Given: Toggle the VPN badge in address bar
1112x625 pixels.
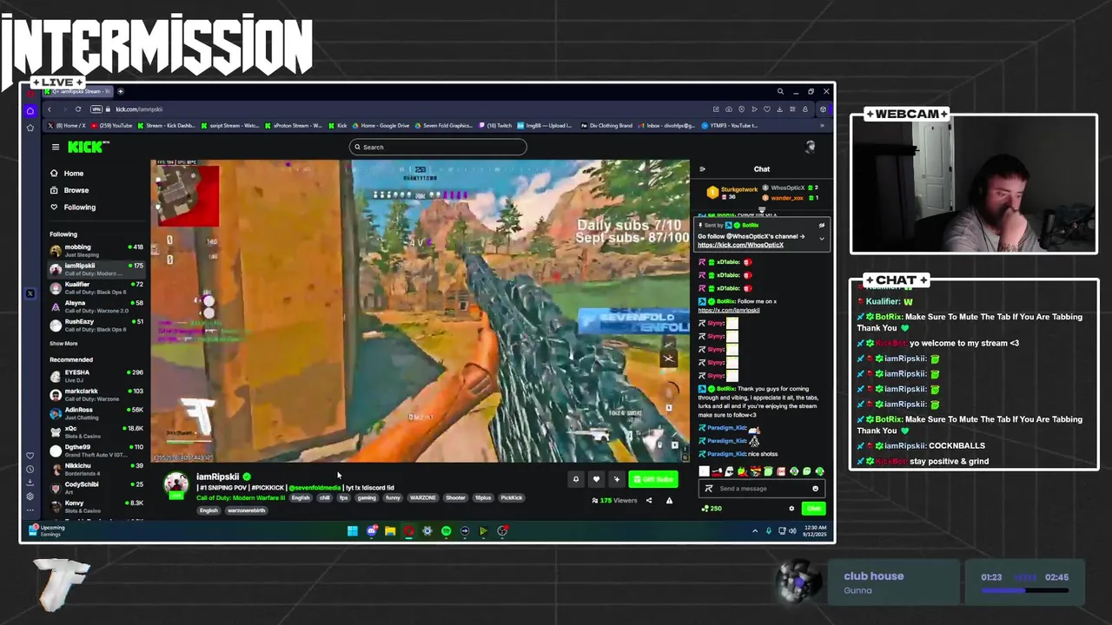Looking at the screenshot, I should [96, 109].
